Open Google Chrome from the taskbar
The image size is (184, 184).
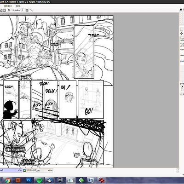(x=7, y=180)
